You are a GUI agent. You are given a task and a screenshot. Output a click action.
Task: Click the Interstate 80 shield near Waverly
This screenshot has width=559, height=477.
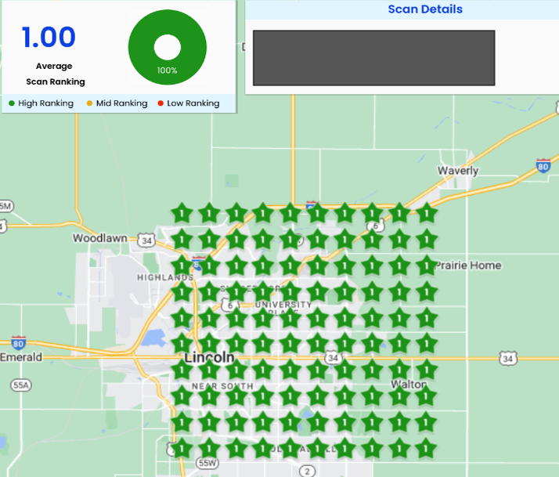point(543,165)
